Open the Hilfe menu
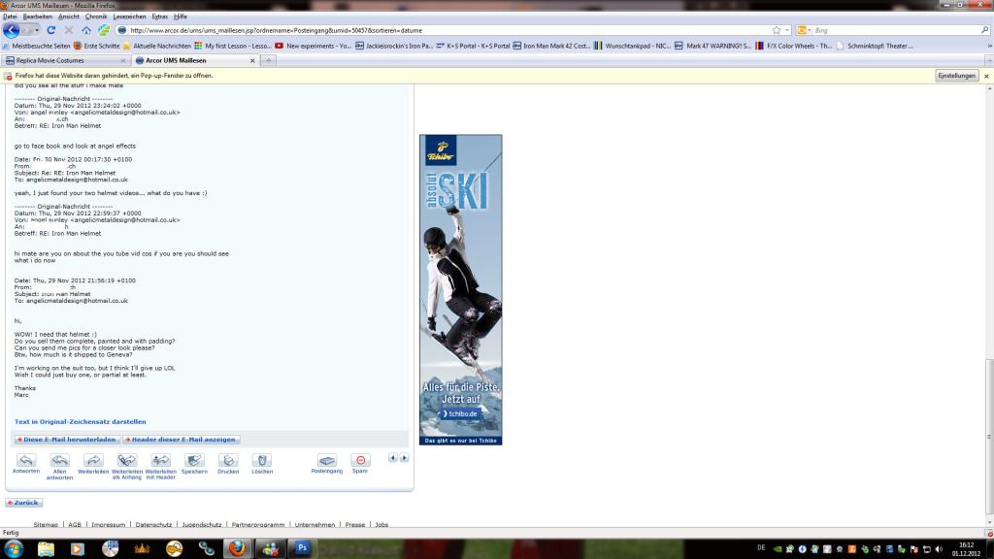 tap(180, 16)
